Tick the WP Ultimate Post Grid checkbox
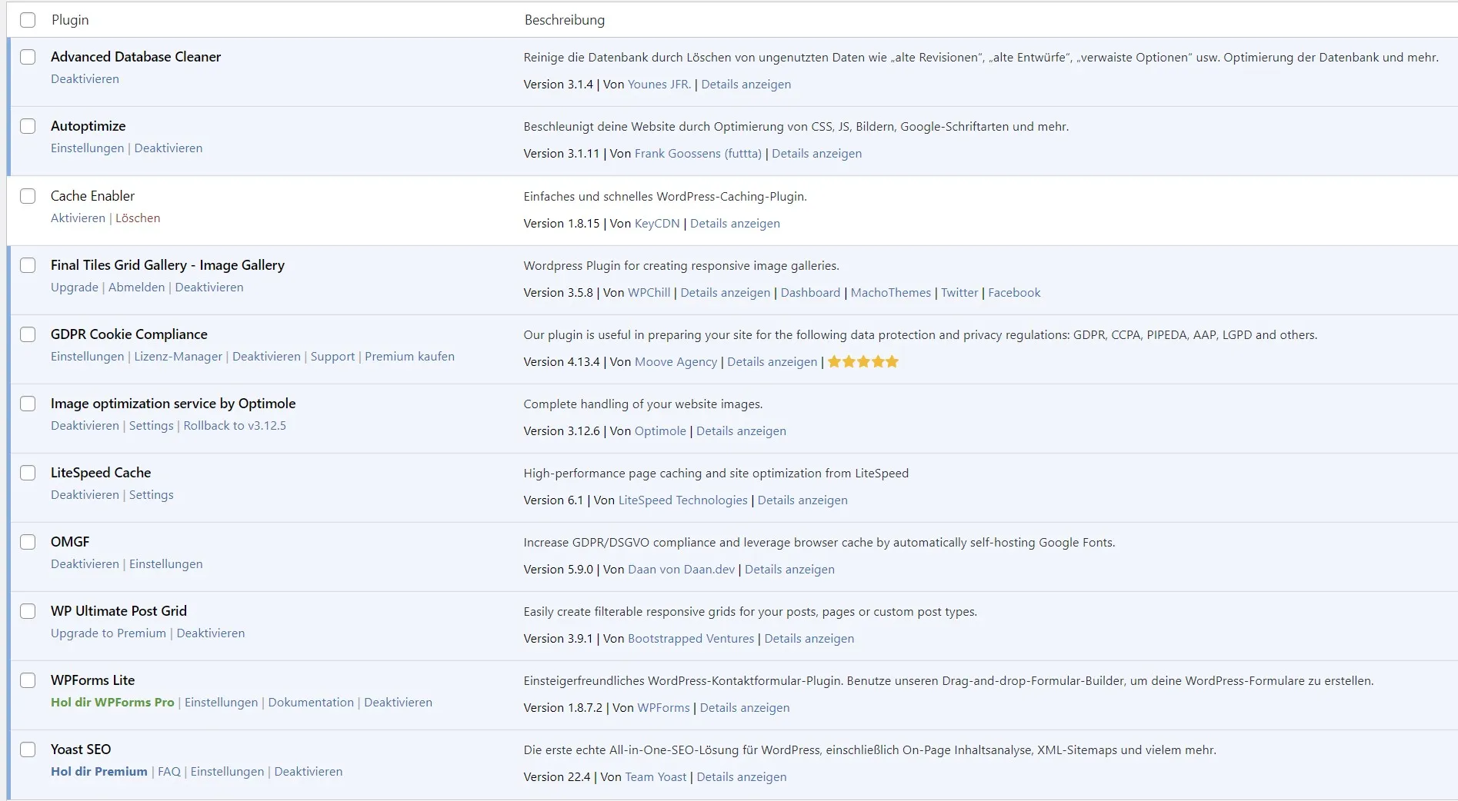Viewport: 1458px width, 801px height. pyautogui.click(x=28, y=611)
